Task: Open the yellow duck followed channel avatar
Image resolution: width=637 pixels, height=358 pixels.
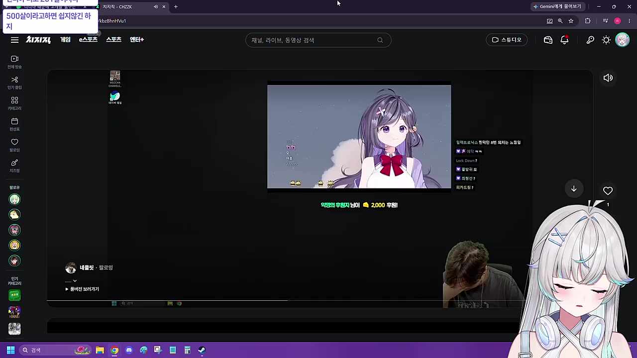Action: click(x=14, y=215)
